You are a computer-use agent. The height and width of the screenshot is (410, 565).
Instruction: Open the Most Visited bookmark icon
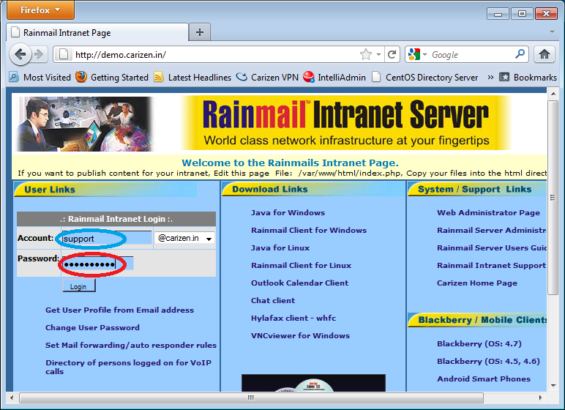click(14, 77)
